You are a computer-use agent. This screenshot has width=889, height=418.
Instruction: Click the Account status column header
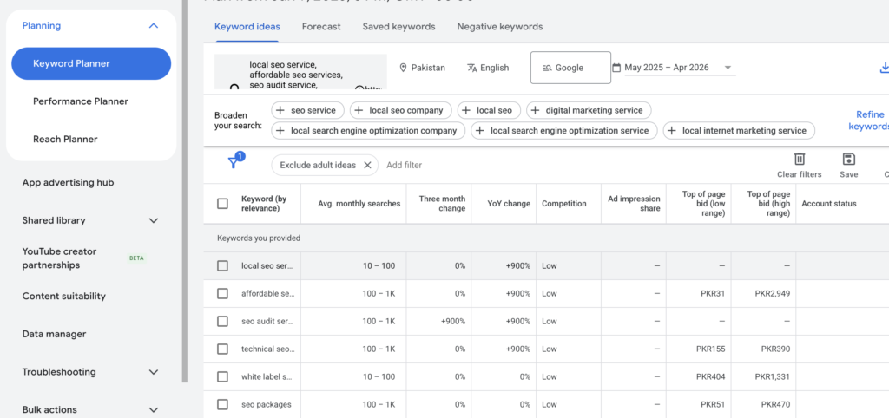[828, 204]
